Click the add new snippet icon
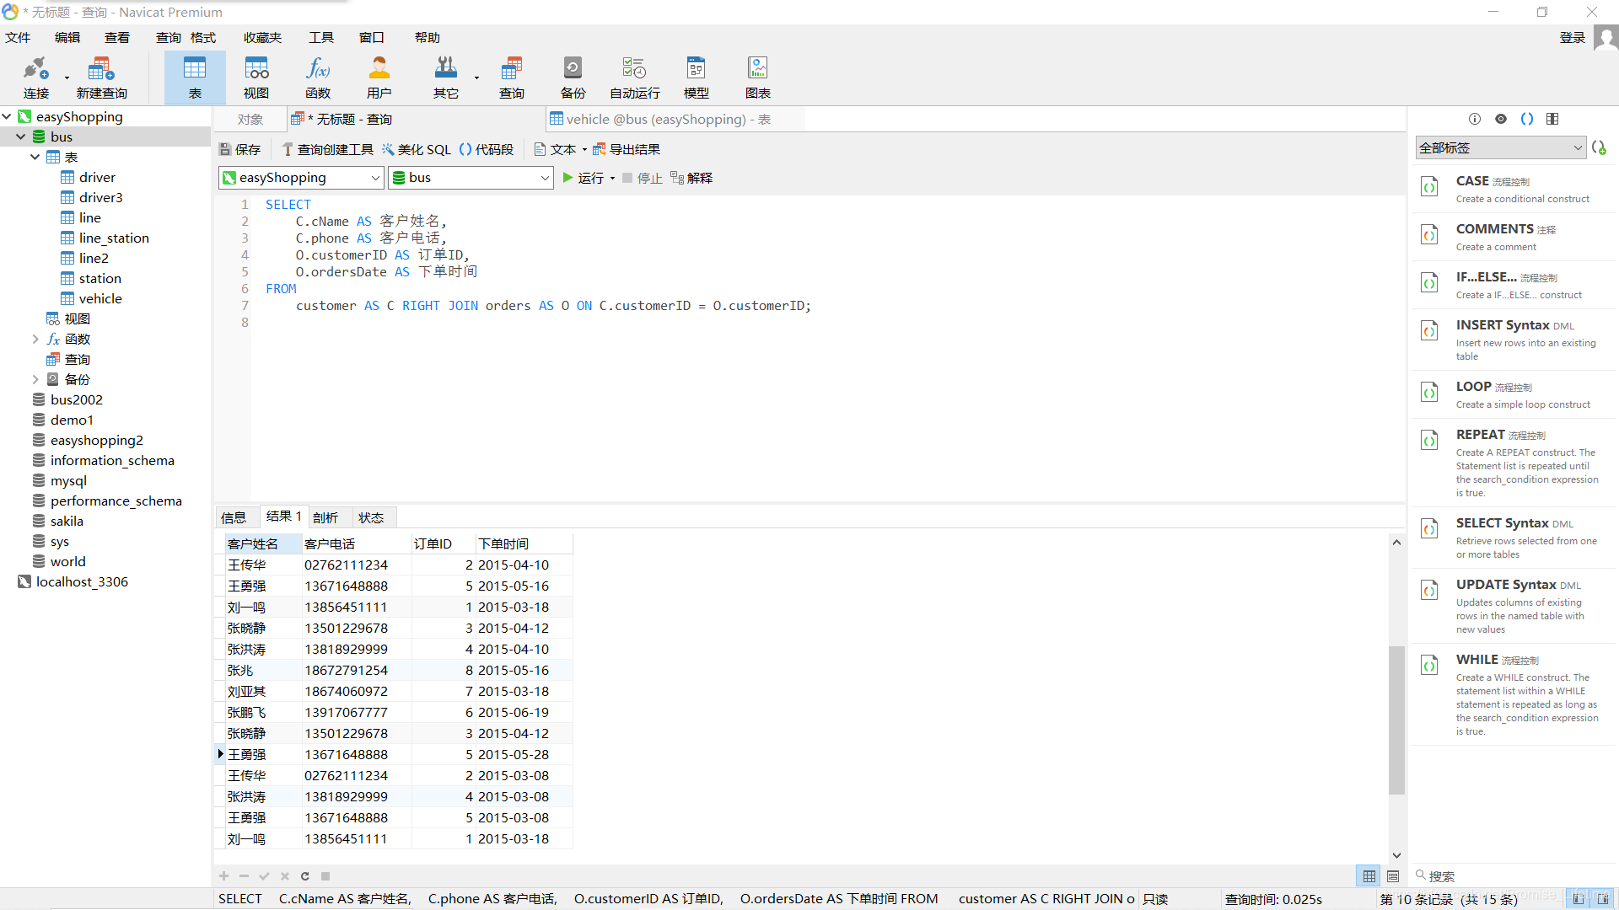 1599,147
